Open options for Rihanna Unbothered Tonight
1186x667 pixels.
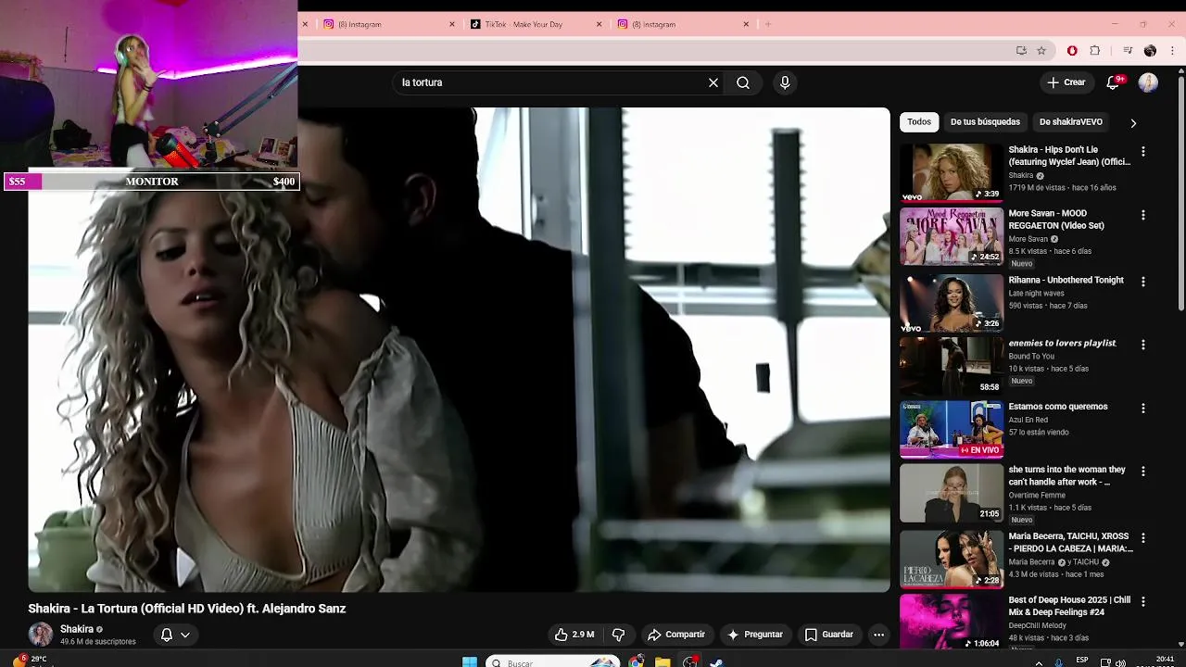coord(1142,282)
